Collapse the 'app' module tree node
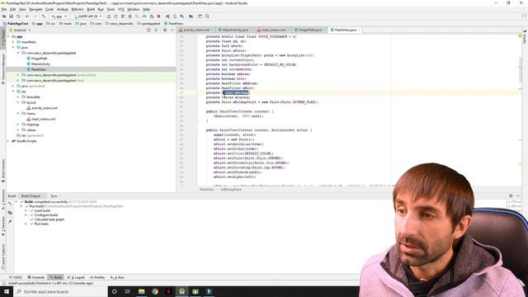This screenshot has width=528, height=297. coord(8,36)
